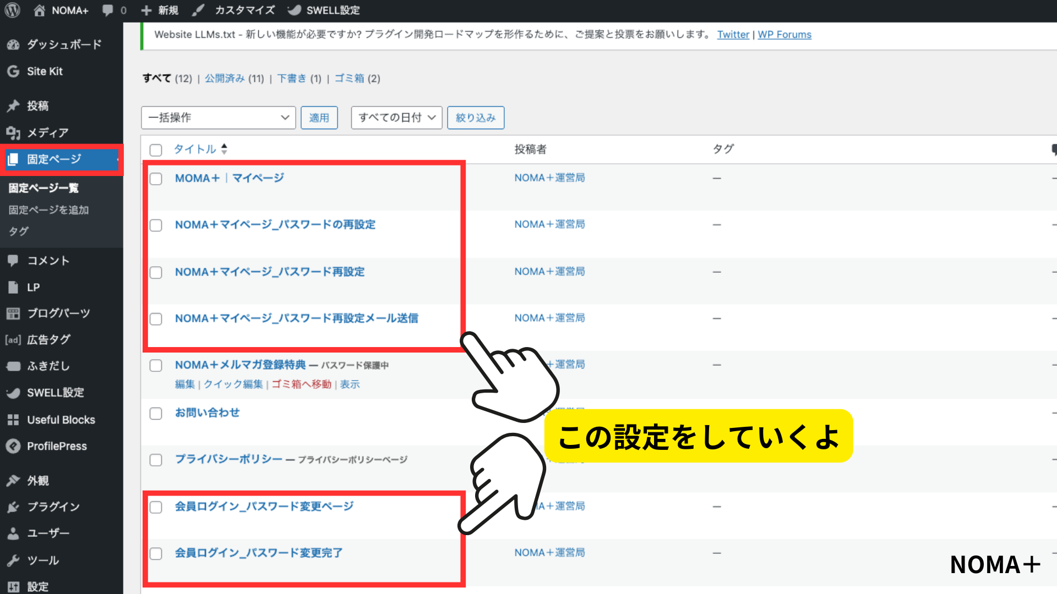Click the コメント bubble icon in sidebar
The height and width of the screenshot is (594, 1057).
coord(13,261)
